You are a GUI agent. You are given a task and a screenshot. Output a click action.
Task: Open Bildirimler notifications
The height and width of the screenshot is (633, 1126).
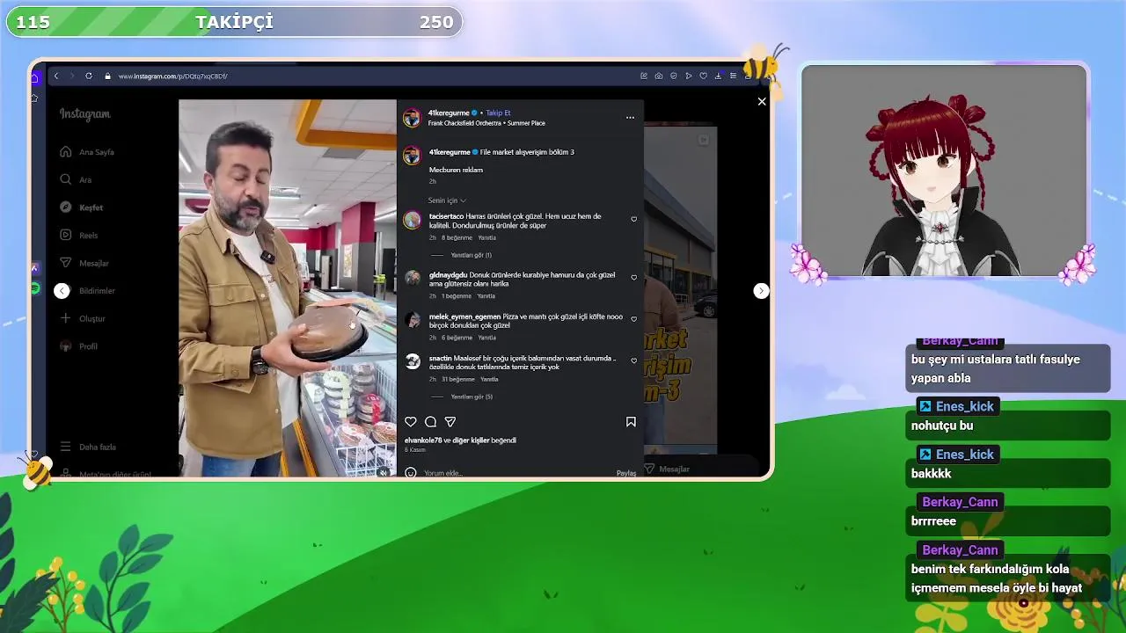click(x=87, y=291)
